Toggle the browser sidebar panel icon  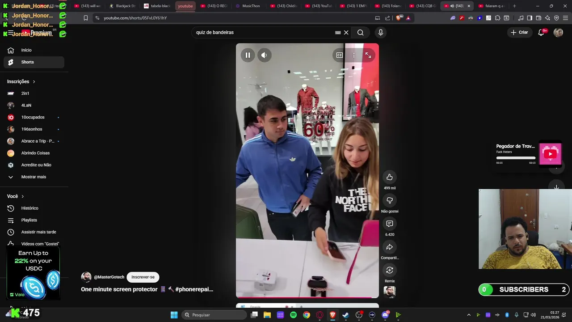point(530,18)
